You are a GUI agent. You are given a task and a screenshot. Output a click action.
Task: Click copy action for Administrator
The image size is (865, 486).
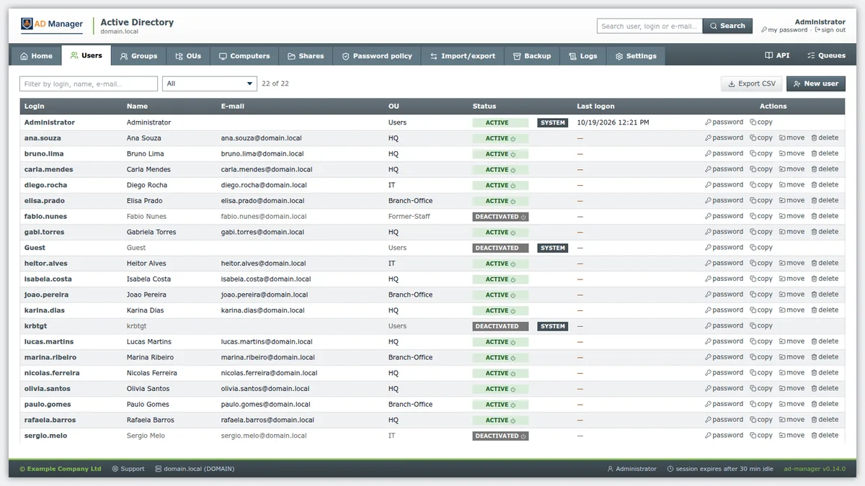(x=761, y=122)
